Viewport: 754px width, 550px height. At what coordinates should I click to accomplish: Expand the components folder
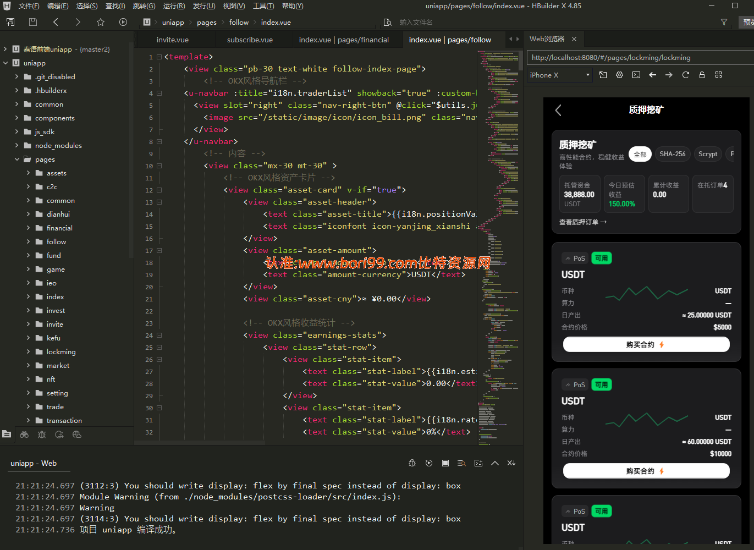pyautogui.click(x=17, y=118)
